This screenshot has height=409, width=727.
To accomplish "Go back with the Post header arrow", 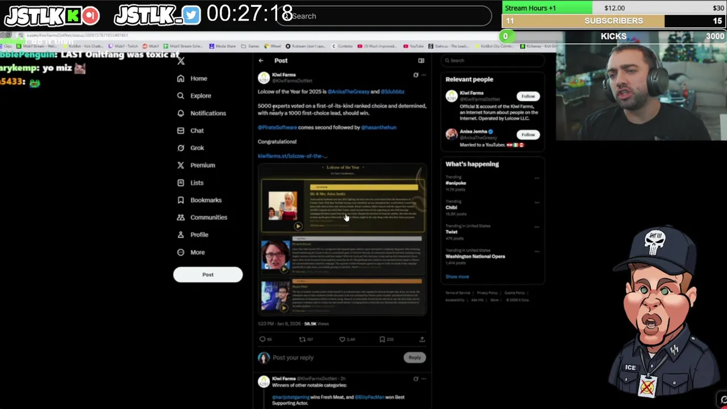I will pyautogui.click(x=261, y=60).
